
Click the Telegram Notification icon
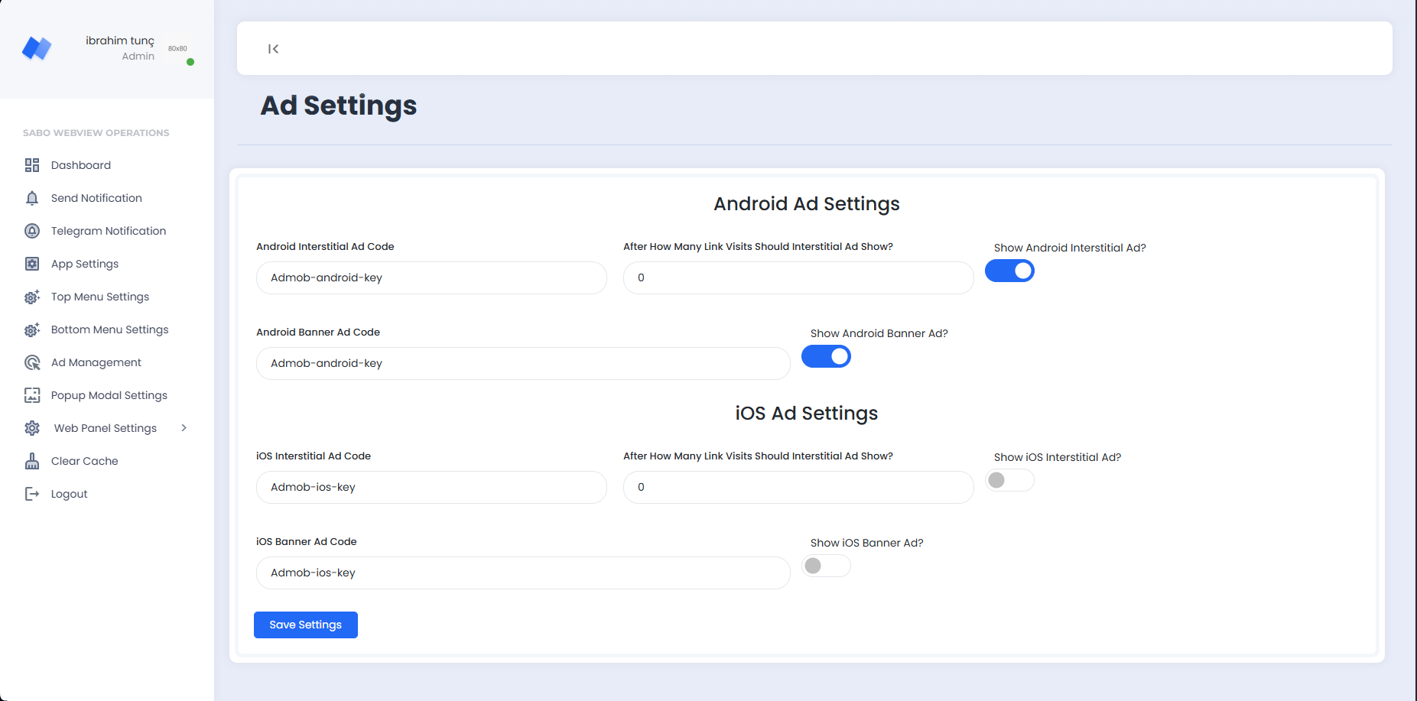pyautogui.click(x=32, y=231)
